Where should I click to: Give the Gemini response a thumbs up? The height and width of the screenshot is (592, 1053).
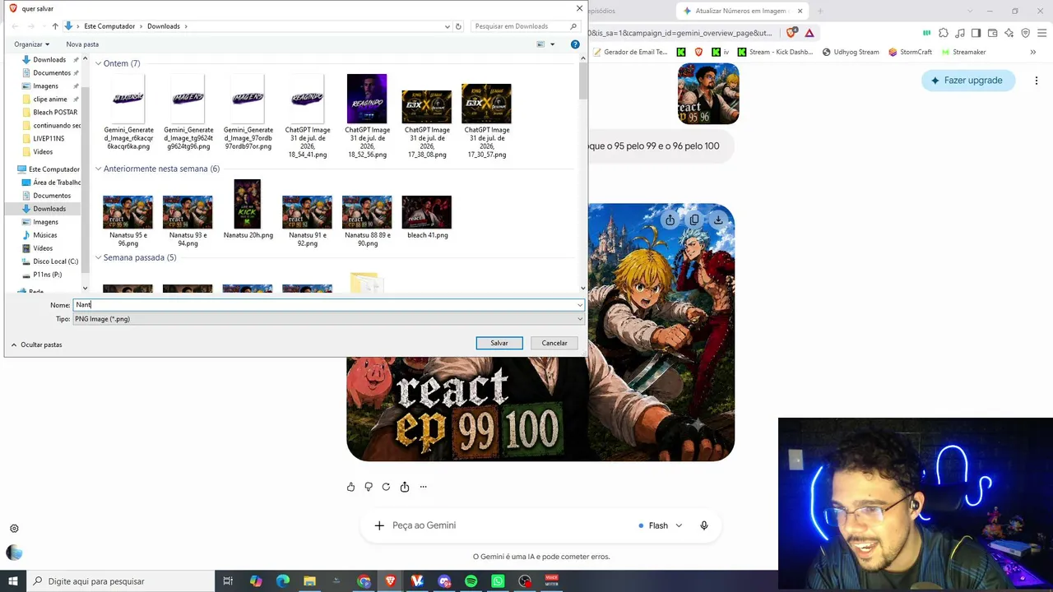pos(351,487)
